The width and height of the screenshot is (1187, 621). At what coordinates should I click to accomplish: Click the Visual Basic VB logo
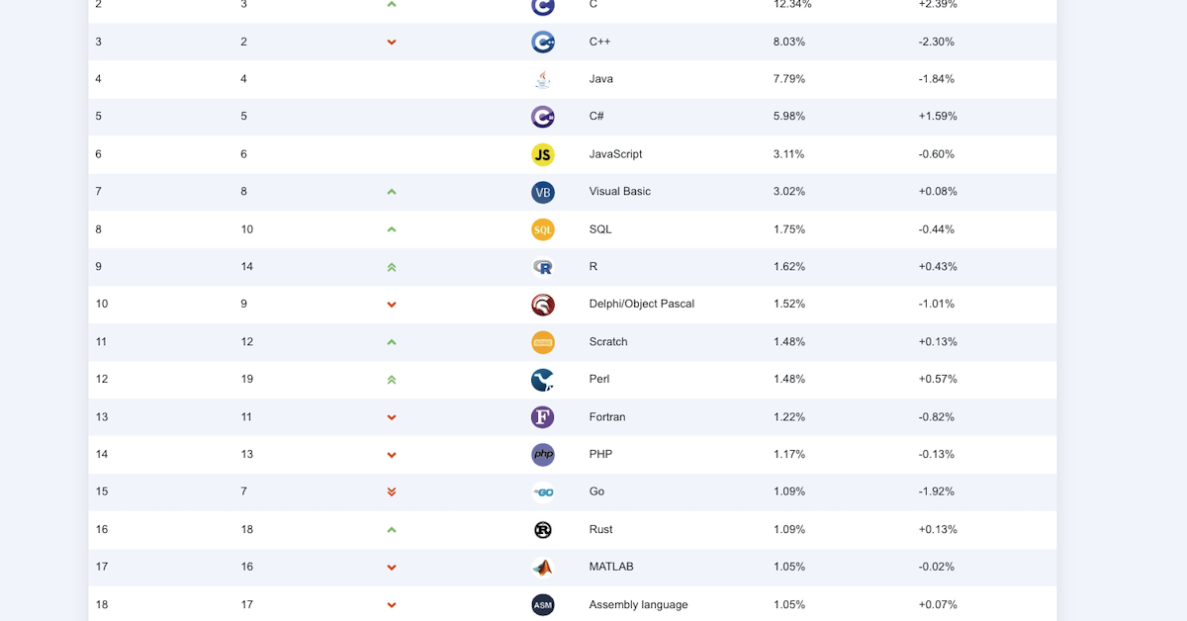click(x=542, y=192)
